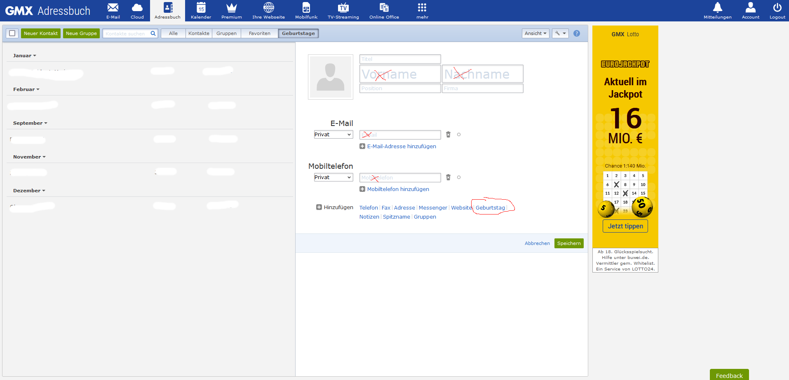Click the contact photo placeholder

tap(330, 77)
